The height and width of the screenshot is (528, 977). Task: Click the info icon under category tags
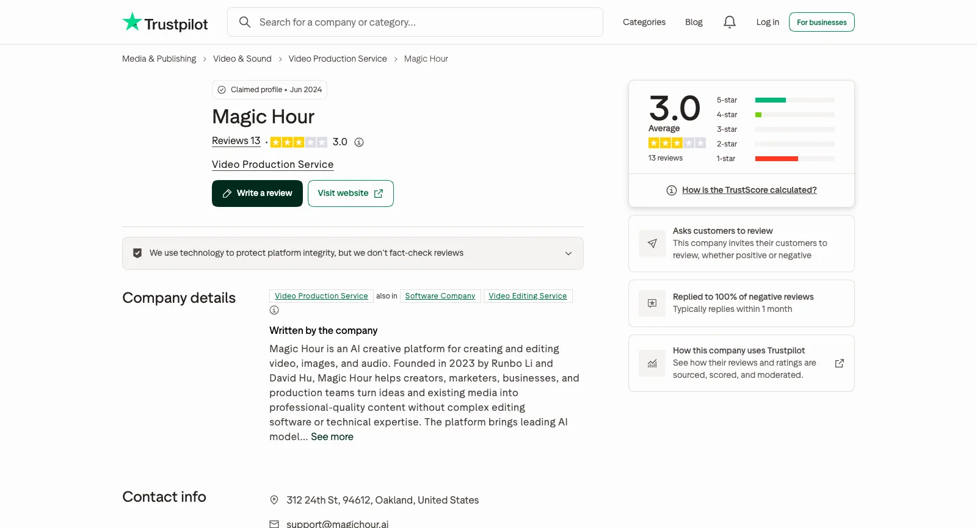pos(274,310)
